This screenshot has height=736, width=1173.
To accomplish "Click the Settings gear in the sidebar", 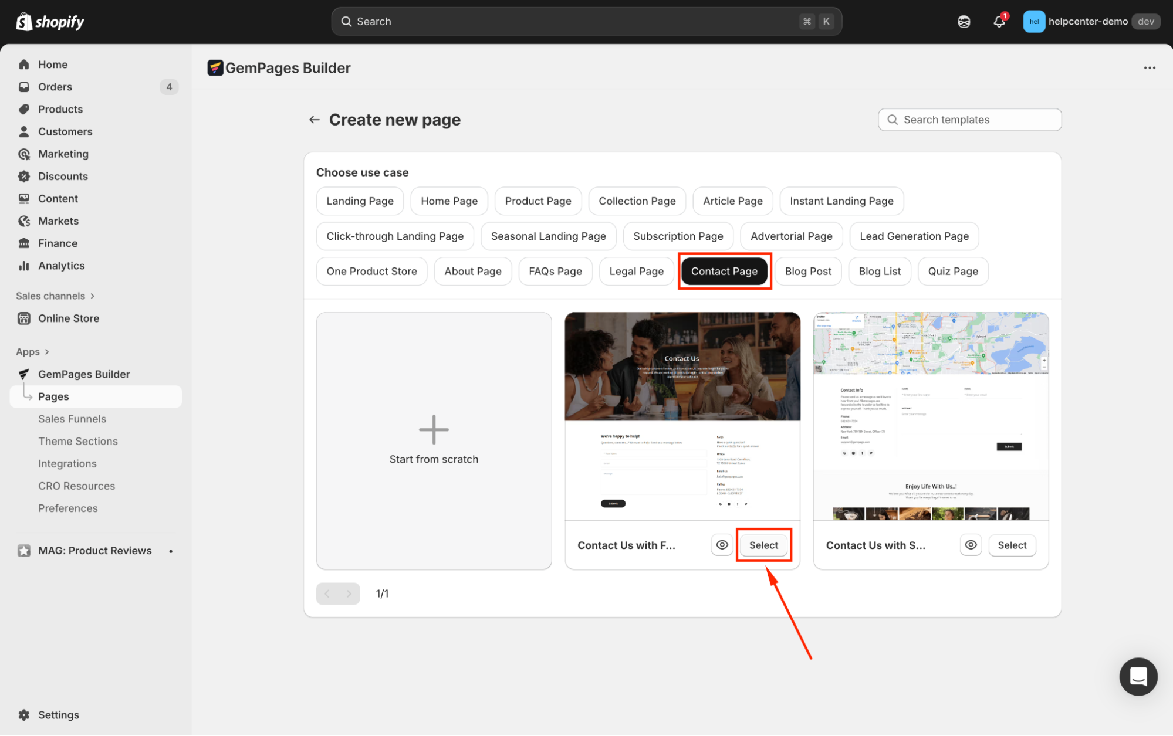I will point(24,714).
